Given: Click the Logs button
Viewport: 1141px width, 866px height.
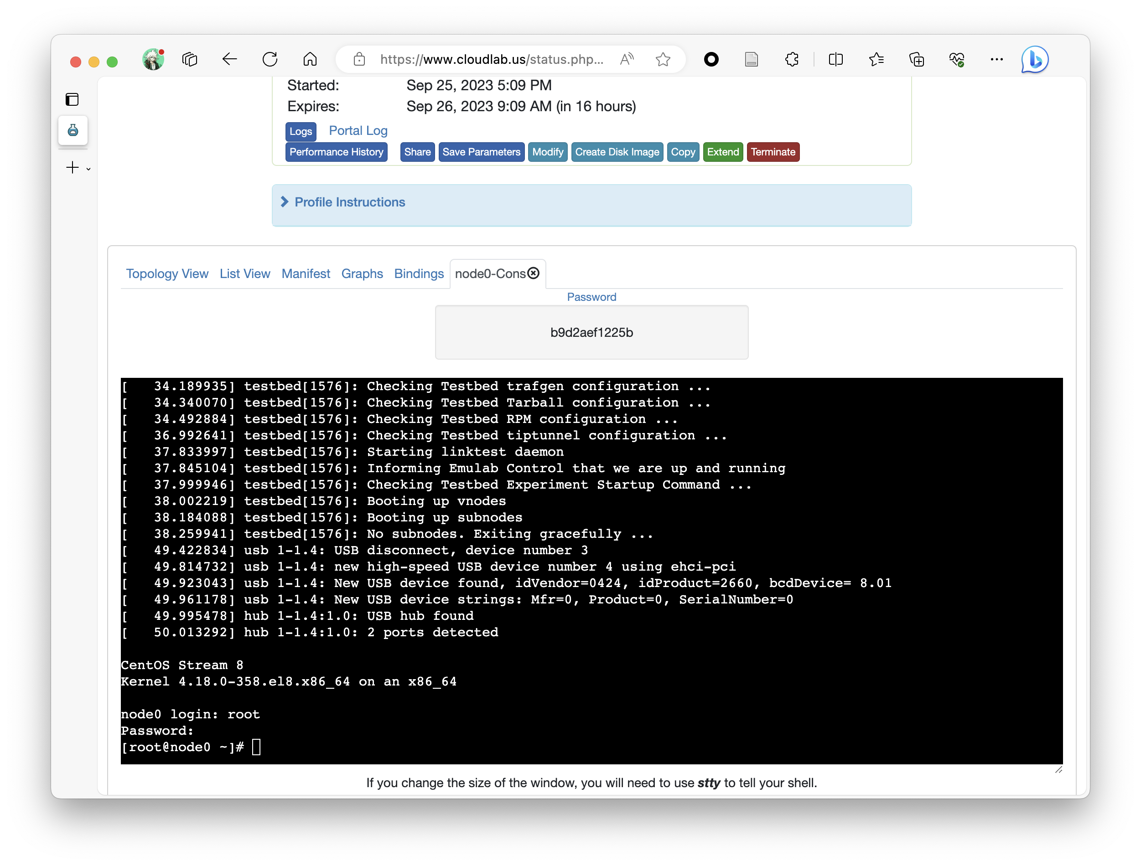Looking at the screenshot, I should [x=301, y=131].
